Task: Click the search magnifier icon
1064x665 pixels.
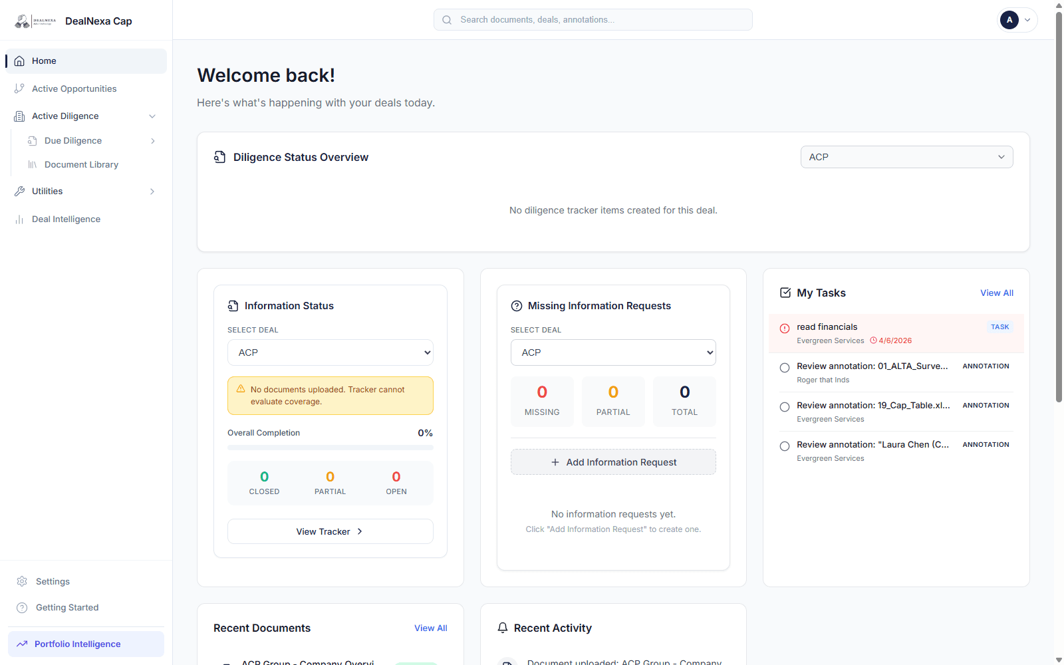Action: pos(447,20)
